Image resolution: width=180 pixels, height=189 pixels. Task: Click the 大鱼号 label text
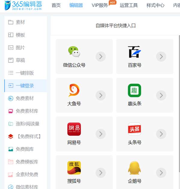(x=74, y=104)
